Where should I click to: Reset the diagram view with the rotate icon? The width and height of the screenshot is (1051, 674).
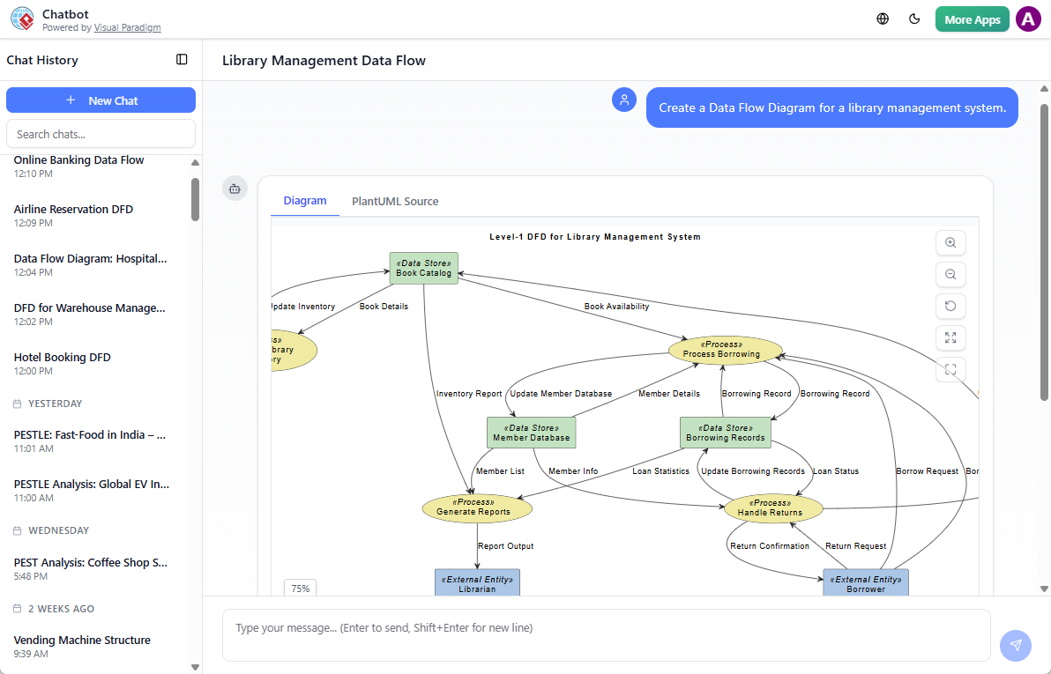pos(950,307)
